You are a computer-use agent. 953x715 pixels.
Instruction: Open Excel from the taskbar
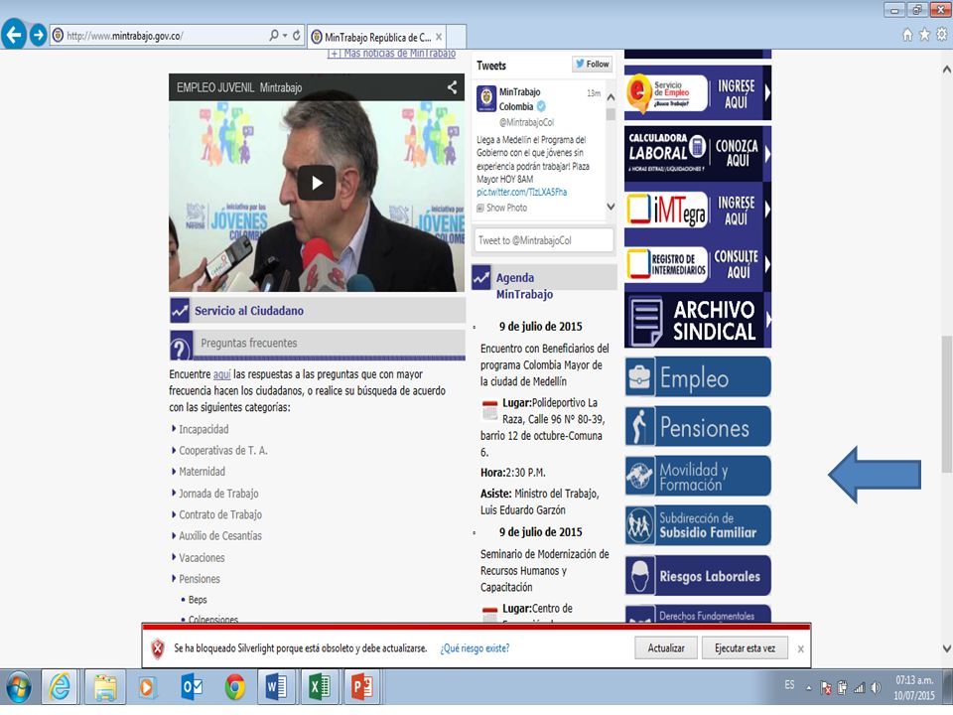[x=319, y=687]
